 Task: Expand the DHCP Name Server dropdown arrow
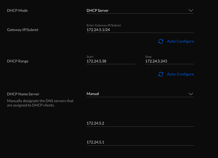click(x=190, y=94)
